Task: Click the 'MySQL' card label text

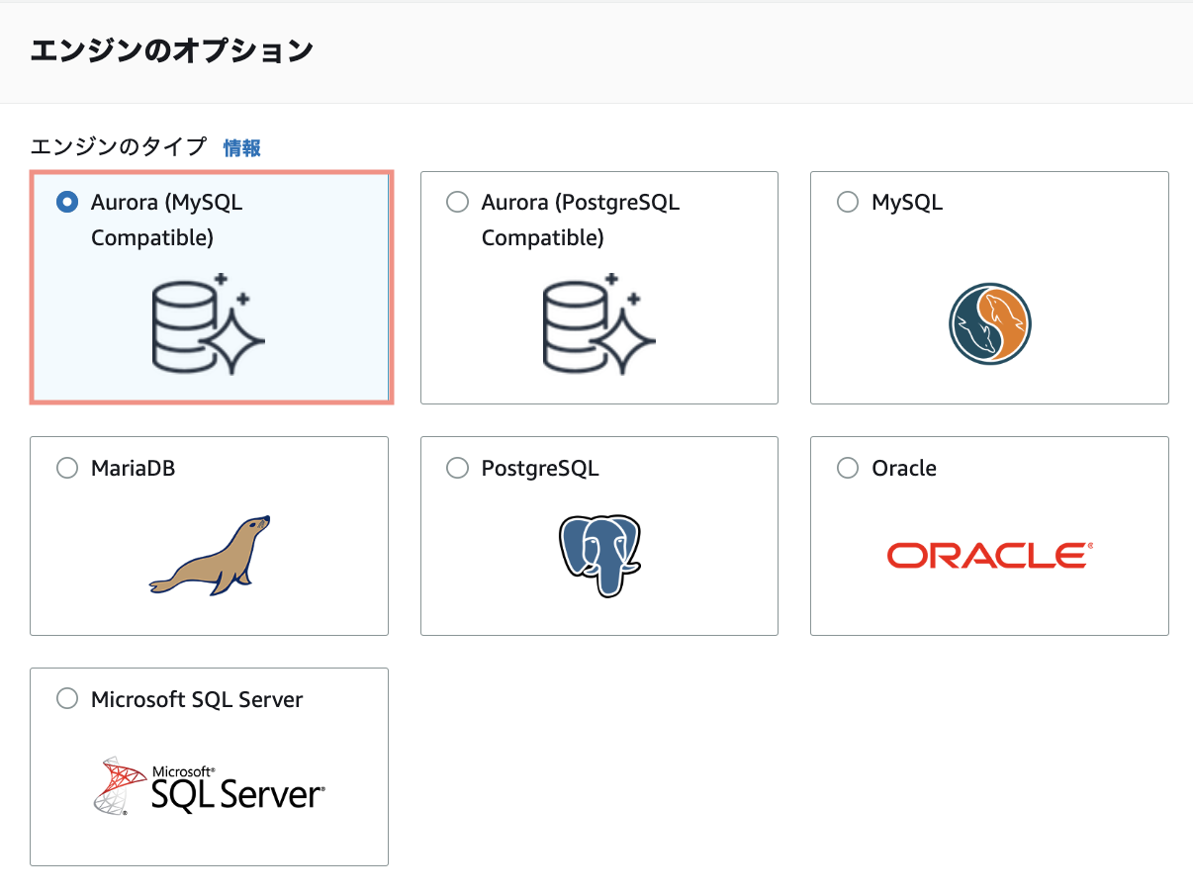Action: coord(907,202)
